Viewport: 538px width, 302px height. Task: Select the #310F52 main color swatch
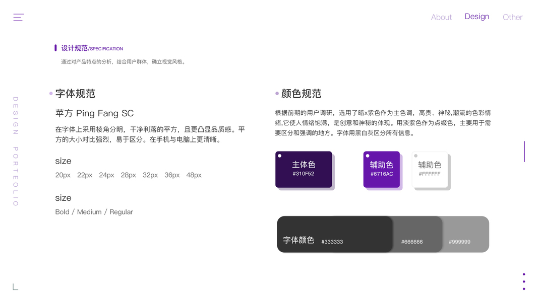pos(304,170)
